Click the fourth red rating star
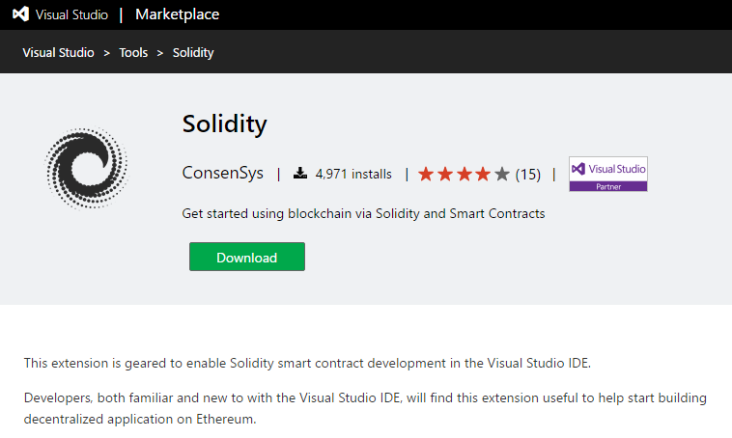The height and width of the screenshot is (438, 732). pyautogui.click(x=483, y=175)
